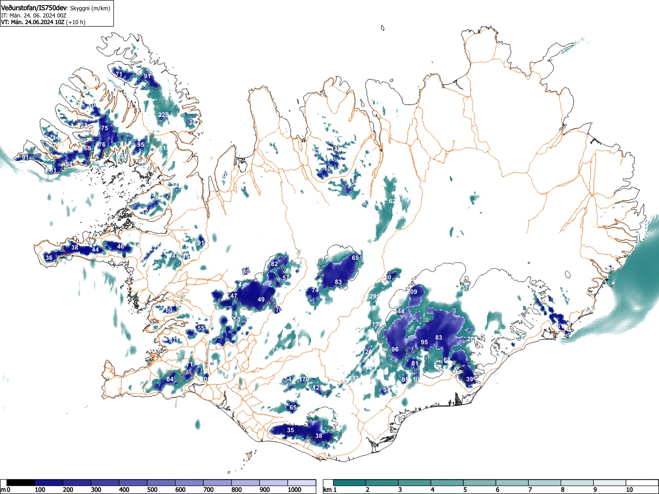
Task: Click the map value '54' beside the 170
Action: coord(288,380)
